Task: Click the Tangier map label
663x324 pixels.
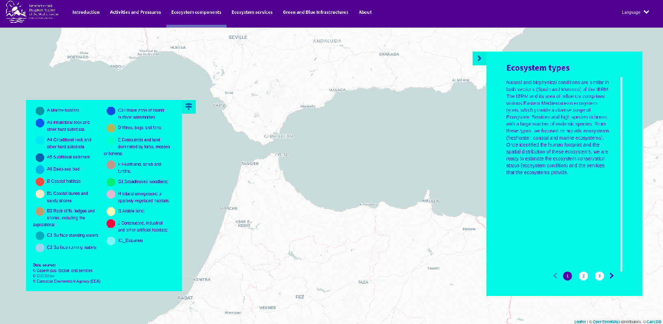Action: tap(250, 164)
